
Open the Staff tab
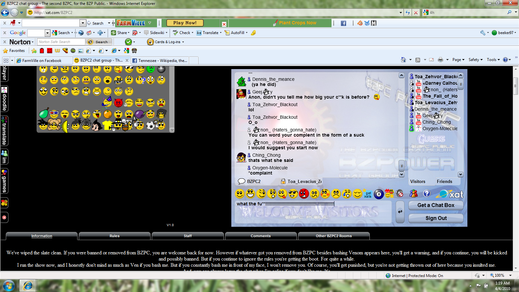click(188, 236)
